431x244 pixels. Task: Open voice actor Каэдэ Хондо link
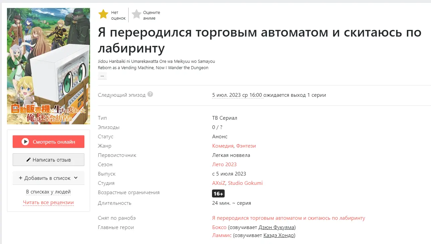279,235
